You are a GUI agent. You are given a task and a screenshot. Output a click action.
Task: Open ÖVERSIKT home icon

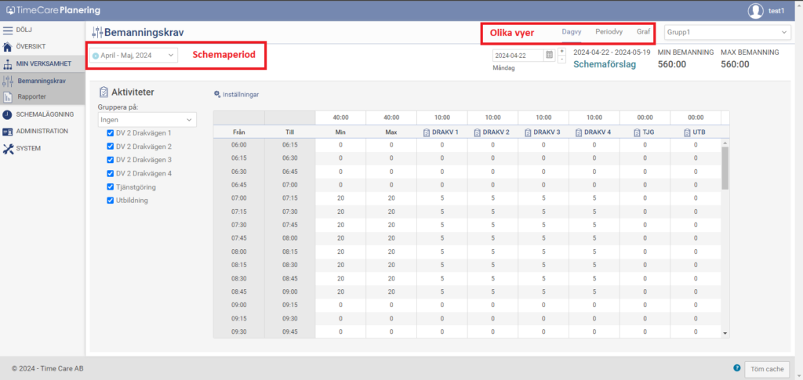click(x=8, y=47)
